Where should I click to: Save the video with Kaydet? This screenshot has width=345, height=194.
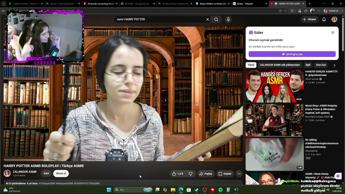225,174
